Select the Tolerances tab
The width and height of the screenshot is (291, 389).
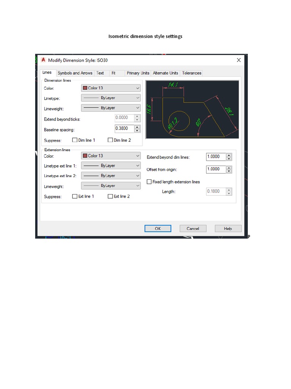pos(192,73)
